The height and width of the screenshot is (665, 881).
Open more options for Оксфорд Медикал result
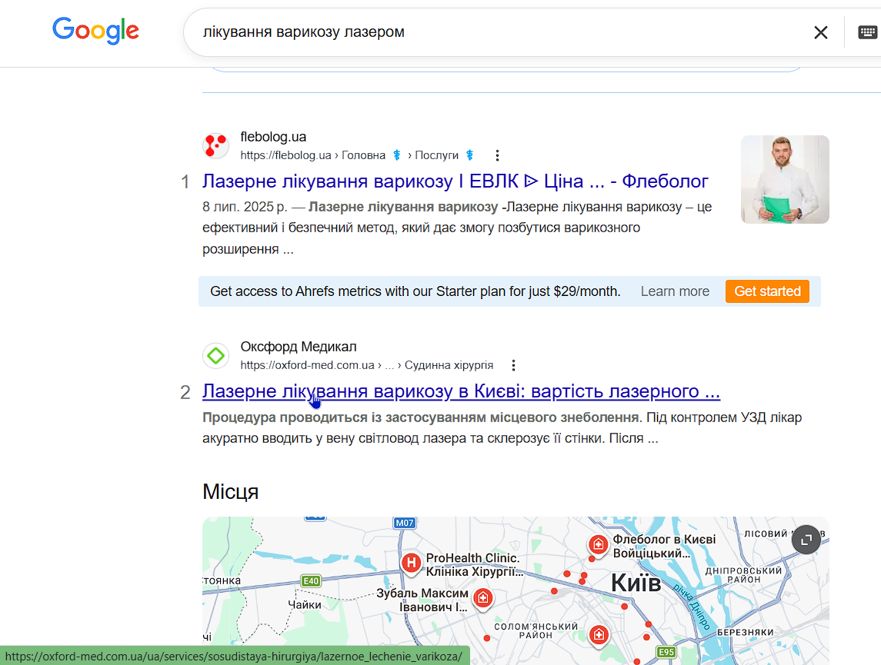pyautogui.click(x=513, y=365)
